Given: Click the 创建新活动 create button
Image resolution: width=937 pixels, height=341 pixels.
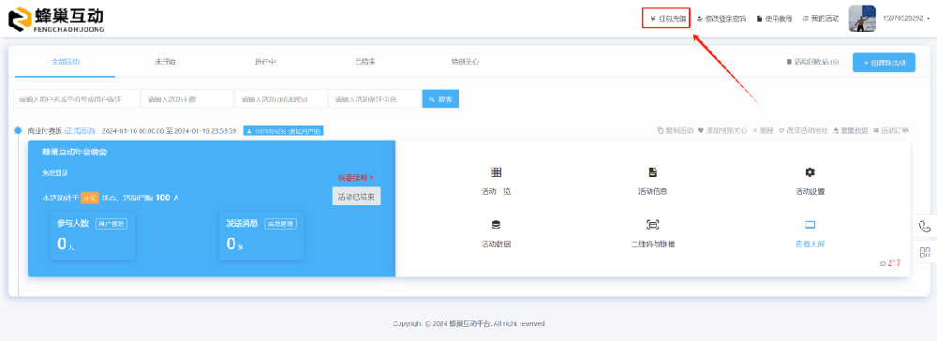Looking at the screenshot, I should (884, 62).
